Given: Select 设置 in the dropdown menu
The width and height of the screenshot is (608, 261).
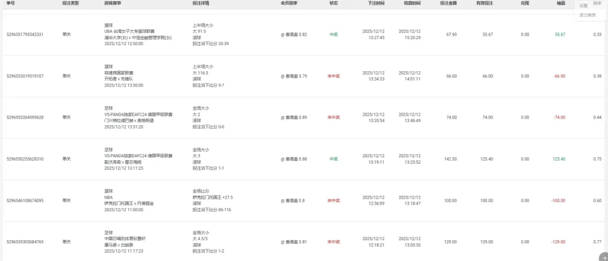Looking at the screenshot, I should click(x=583, y=6).
